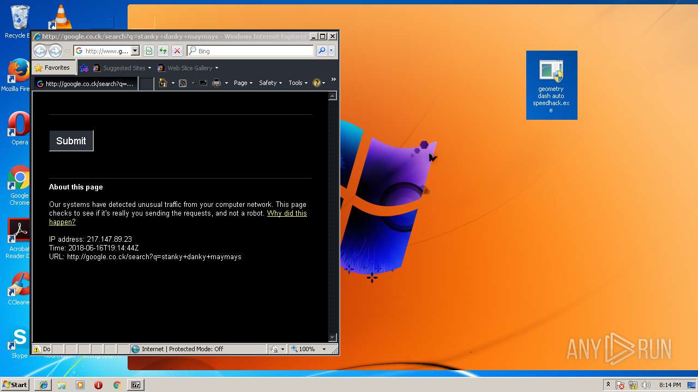Select the Recycle Bin desktop icon
The width and height of the screenshot is (698, 392).
(20, 22)
